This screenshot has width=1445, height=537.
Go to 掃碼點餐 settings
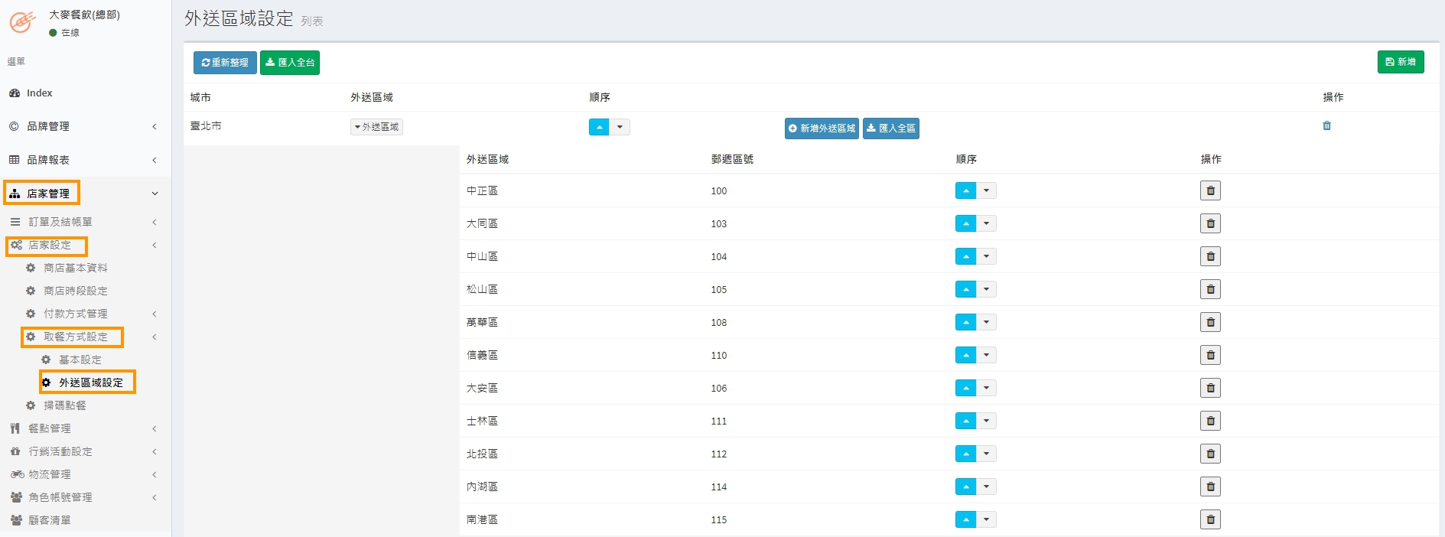click(64, 405)
